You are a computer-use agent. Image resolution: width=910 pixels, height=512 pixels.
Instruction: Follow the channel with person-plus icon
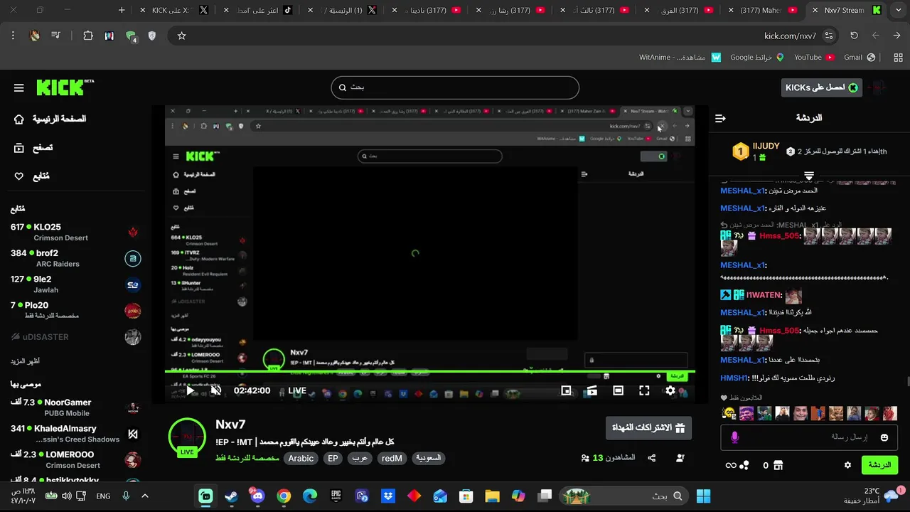tap(680, 458)
